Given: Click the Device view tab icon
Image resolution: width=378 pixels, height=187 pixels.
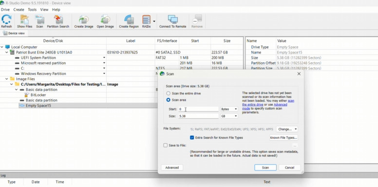Looking at the screenshot, I should tap(5, 33).
